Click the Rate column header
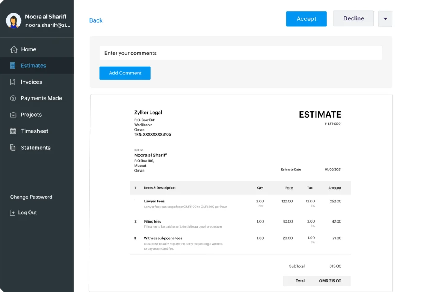Viewport: 428px width, 292px height. coord(289,188)
